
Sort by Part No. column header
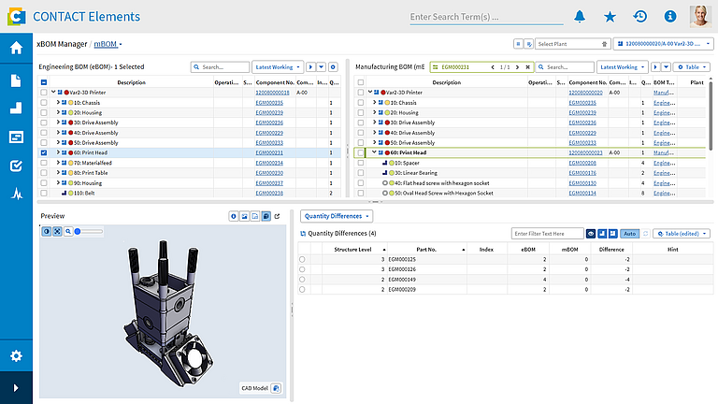coord(427,250)
